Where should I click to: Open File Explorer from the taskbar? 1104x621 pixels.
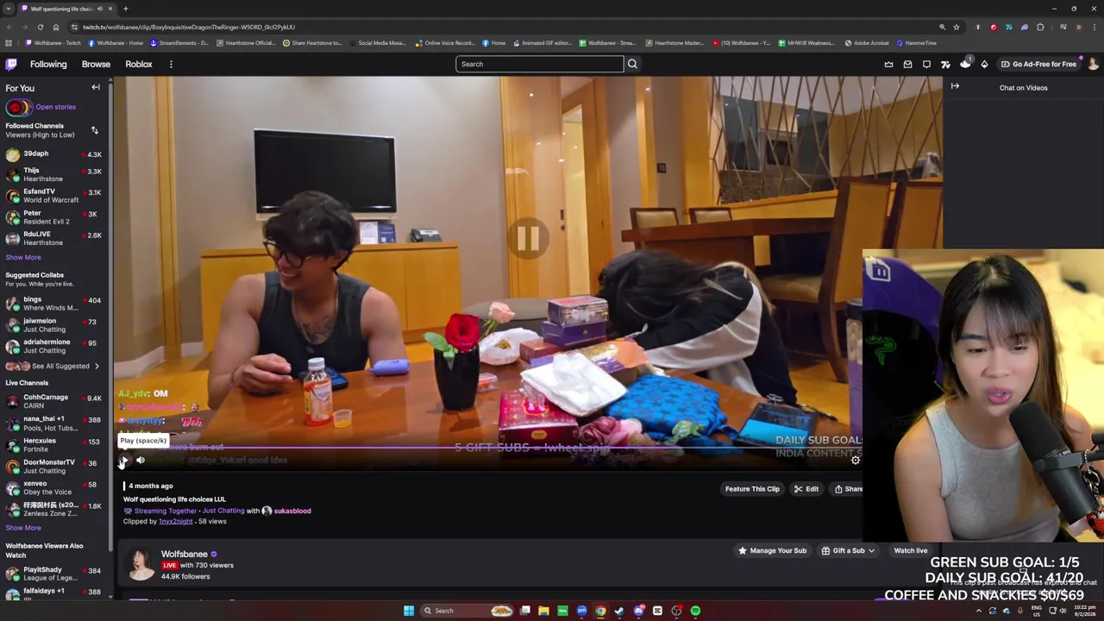[543, 611]
